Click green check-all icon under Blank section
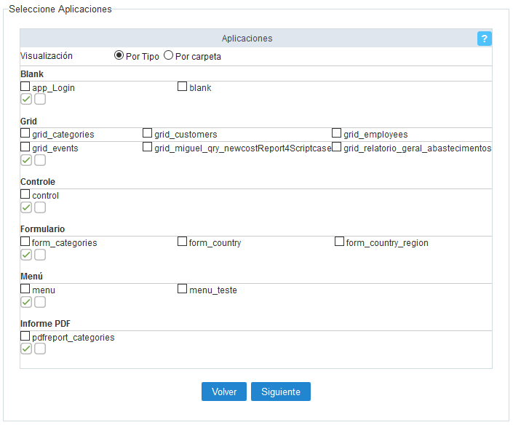This screenshot has height=425, width=513. click(x=26, y=99)
